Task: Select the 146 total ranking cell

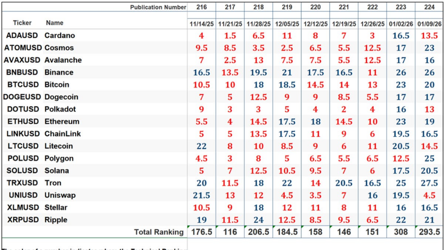Action: click(x=344, y=232)
